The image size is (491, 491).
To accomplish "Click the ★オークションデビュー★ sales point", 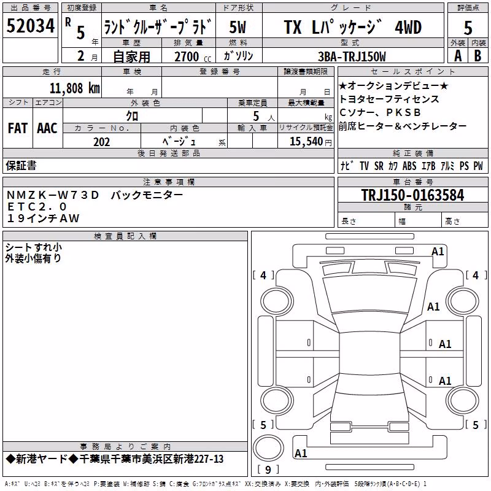I will click(x=394, y=85).
